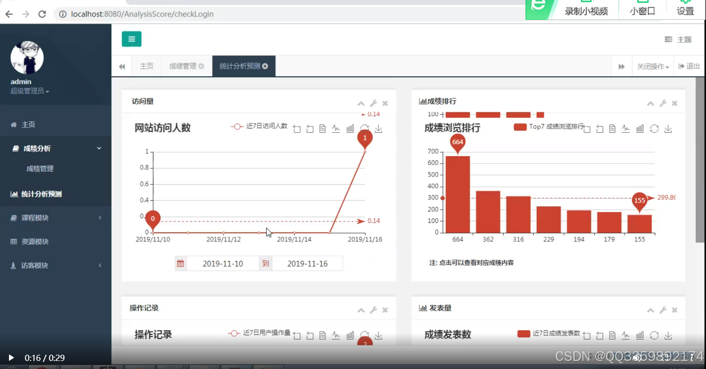Close the 访问量 panel with its x
Viewport: 706px width, 369px height.
point(385,103)
